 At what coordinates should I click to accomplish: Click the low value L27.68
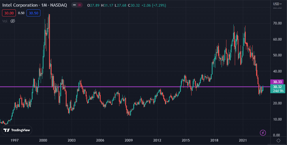(121, 5)
